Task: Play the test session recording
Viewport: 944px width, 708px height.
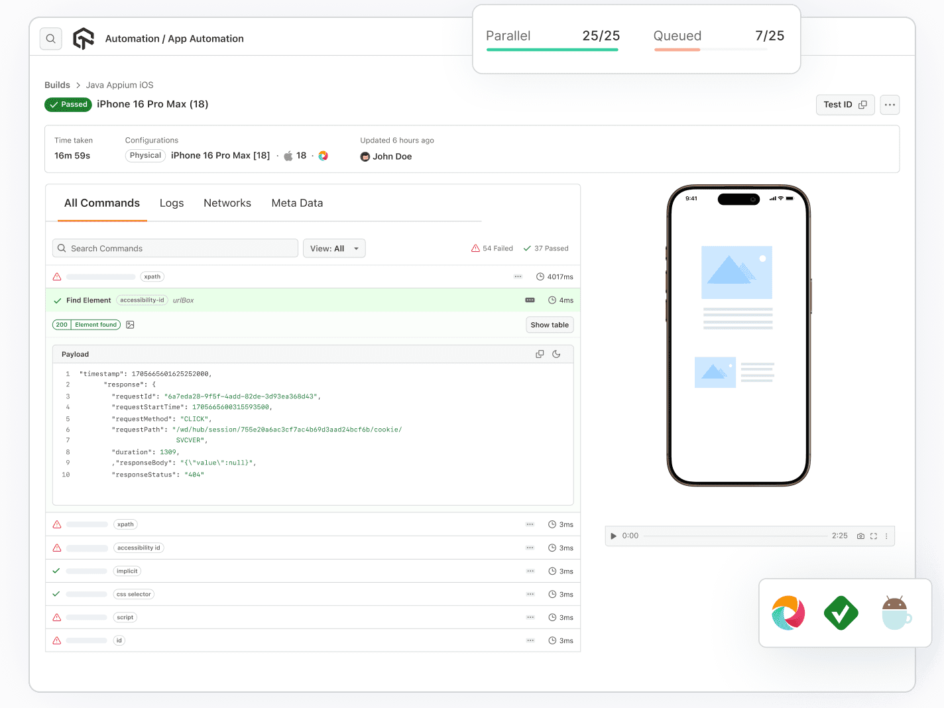Action: [613, 536]
